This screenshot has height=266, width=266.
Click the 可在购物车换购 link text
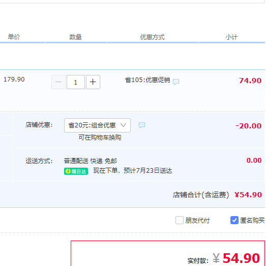(100, 138)
